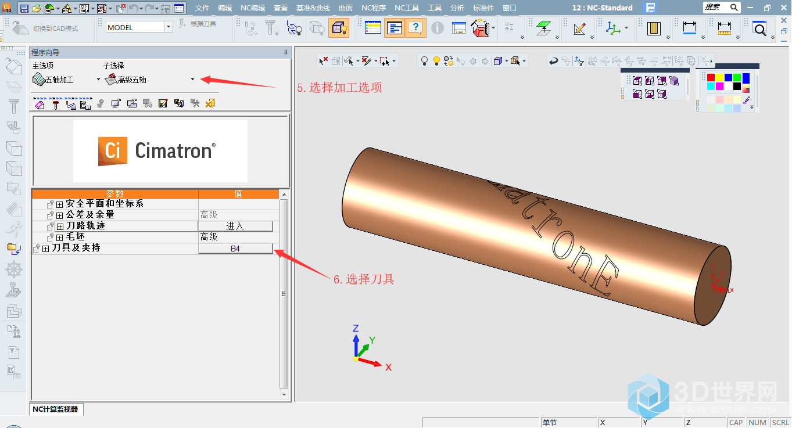Click the green plane icon in toolbar
The width and height of the screenshot is (792, 428).
[544, 28]
